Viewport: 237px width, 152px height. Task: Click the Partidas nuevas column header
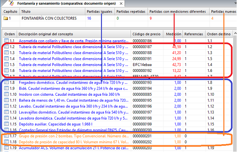223,12
